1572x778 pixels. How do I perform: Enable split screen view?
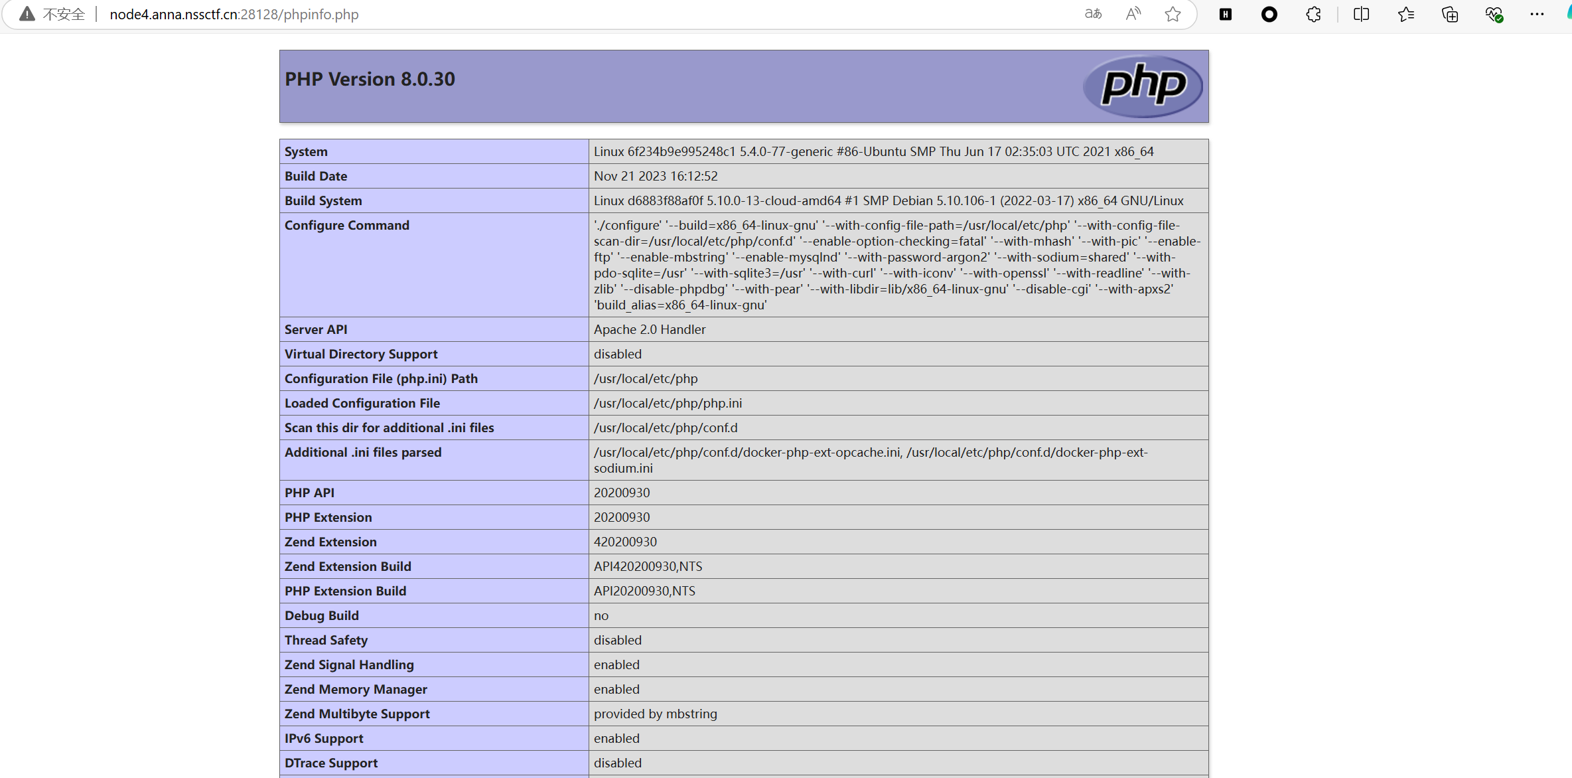click(x=1361, y=14)
